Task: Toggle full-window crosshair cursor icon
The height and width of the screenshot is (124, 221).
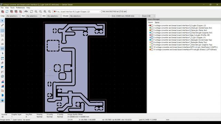Action: (x=2, y=53)
